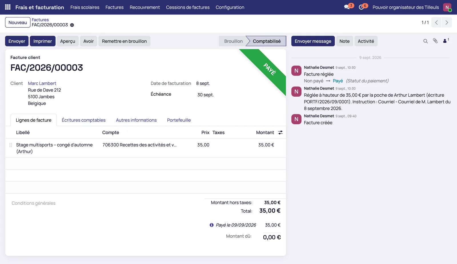Grab the drag handle of Stage multisports line

(11, 145)
